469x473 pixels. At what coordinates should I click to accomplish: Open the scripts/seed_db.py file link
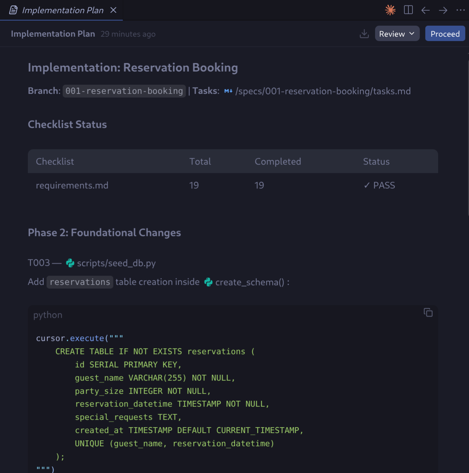click(116, 263)
